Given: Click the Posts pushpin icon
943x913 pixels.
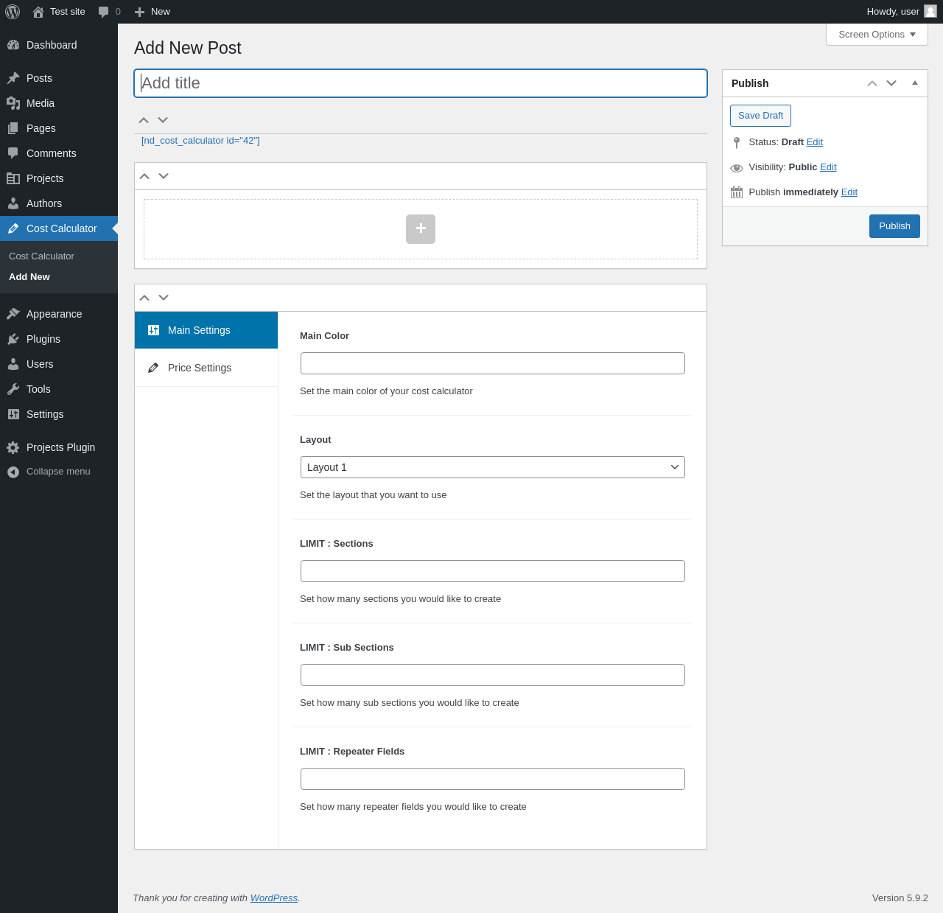Looking at the screenshot, I should click(13, 78).
